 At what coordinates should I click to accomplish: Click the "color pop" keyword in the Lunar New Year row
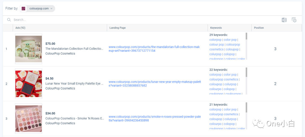[230, 75]
